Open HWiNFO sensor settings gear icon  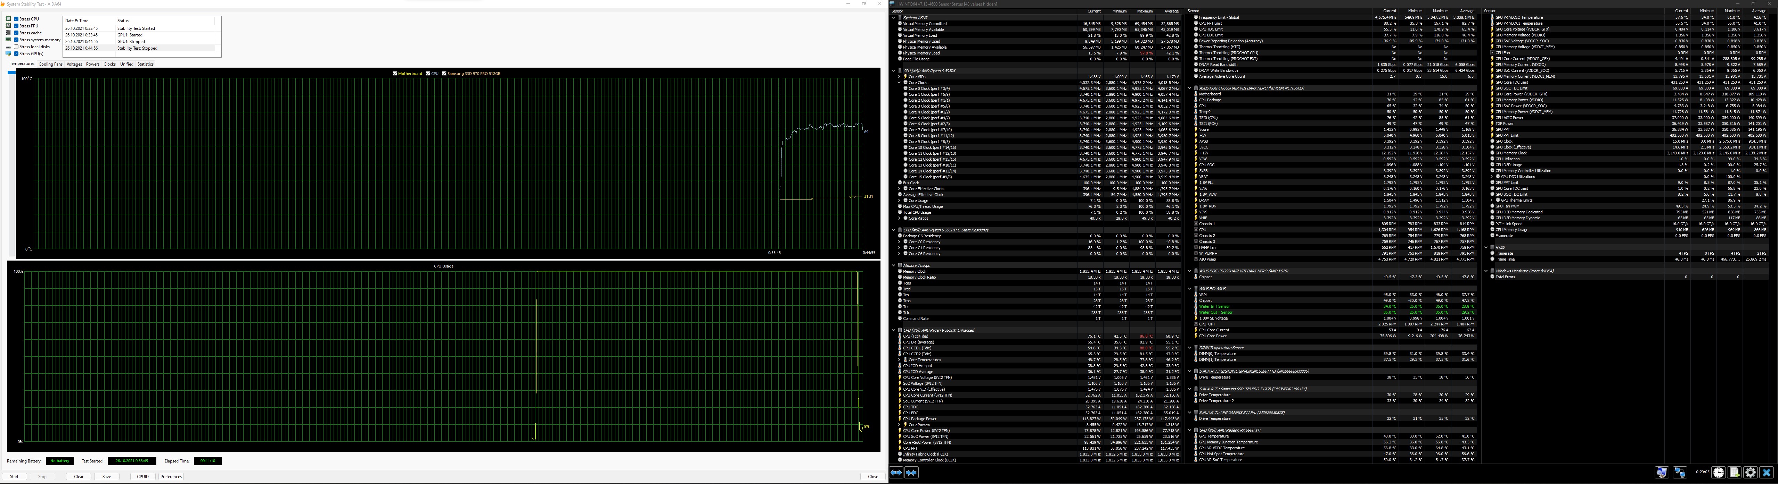(1751, 472)
